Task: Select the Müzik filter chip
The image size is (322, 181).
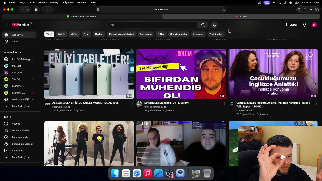Action: pos(61,34)
